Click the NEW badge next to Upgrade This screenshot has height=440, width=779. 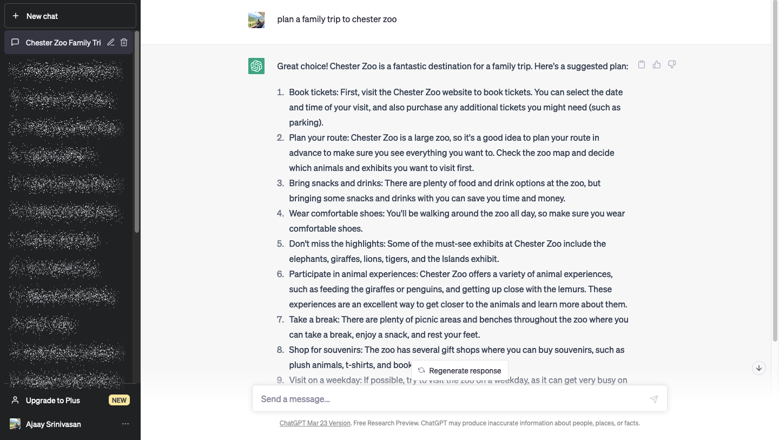tap(119, 400)
